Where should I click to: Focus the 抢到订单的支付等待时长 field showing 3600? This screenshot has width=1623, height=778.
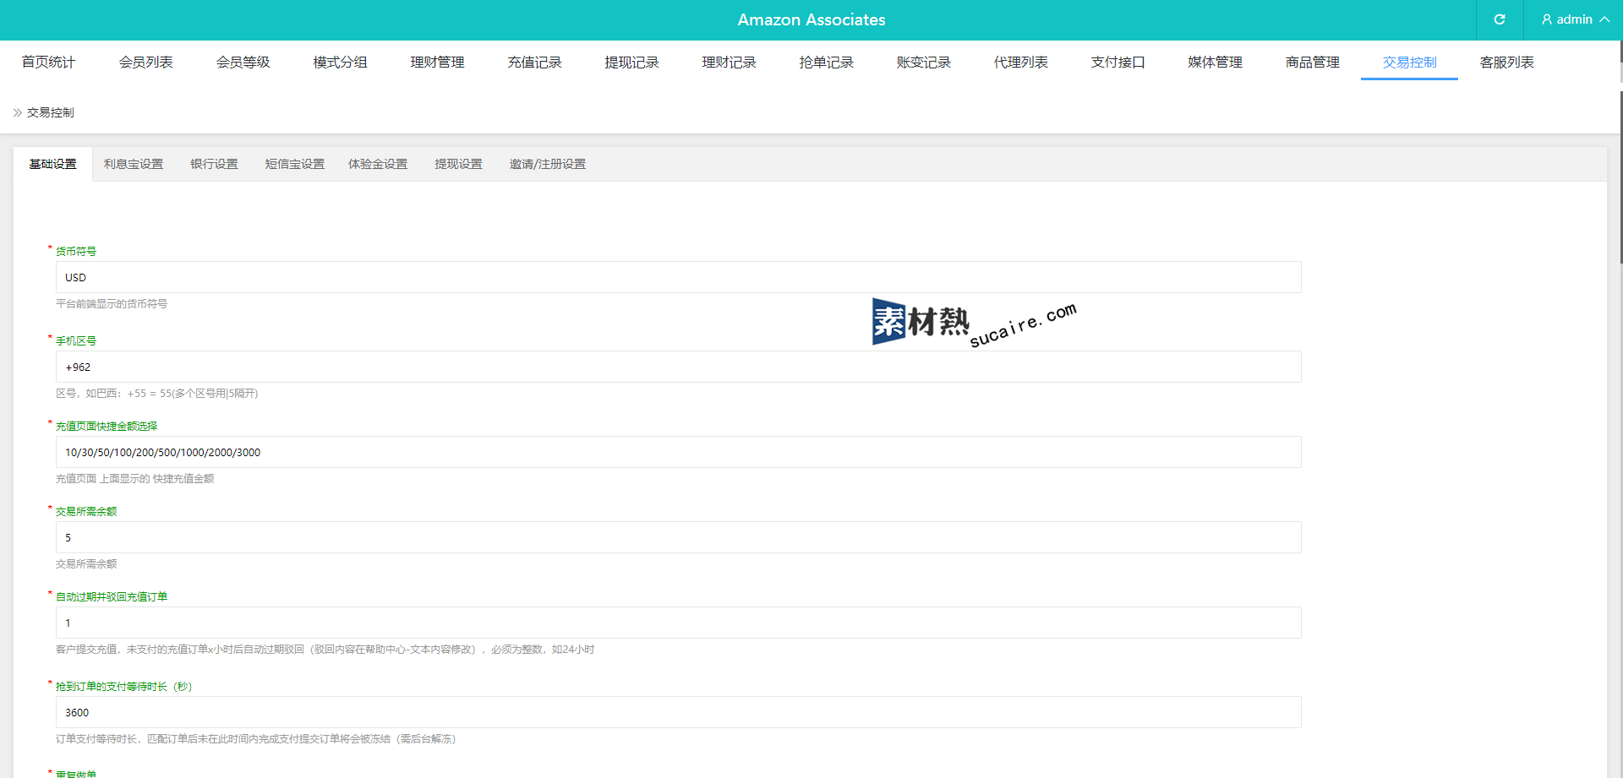point(678,712)
